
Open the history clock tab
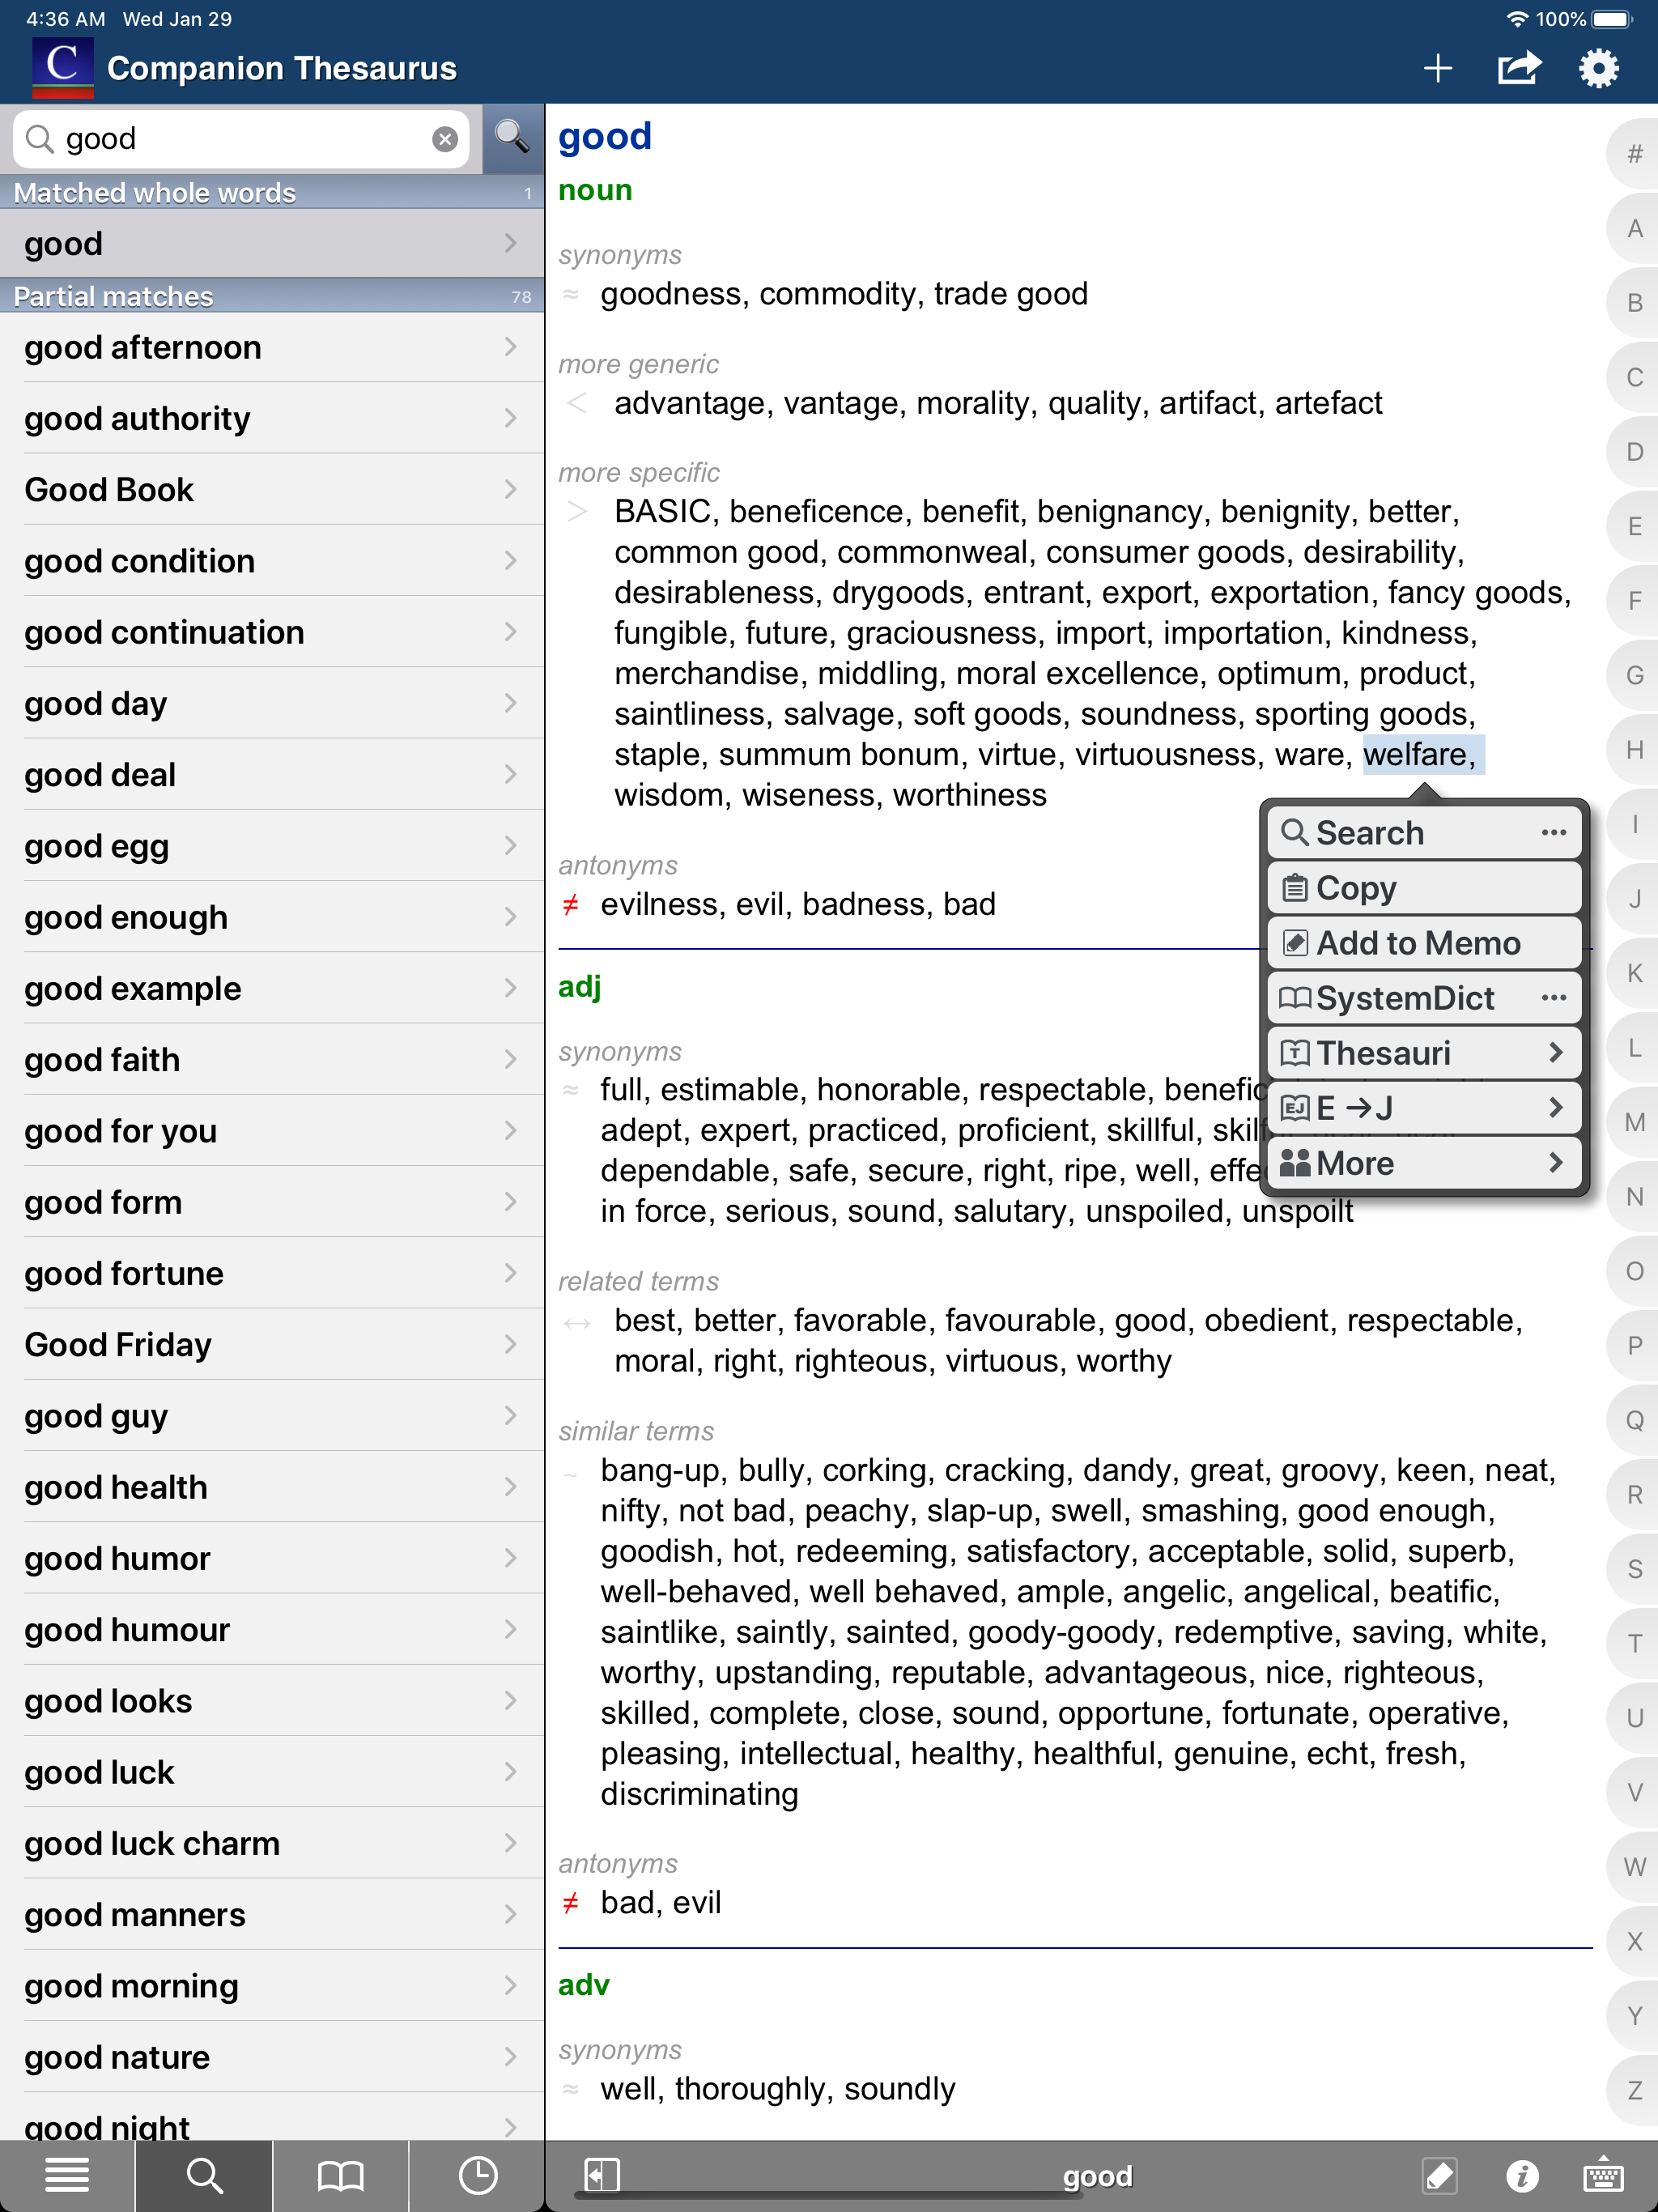(x=477, y=2175)
